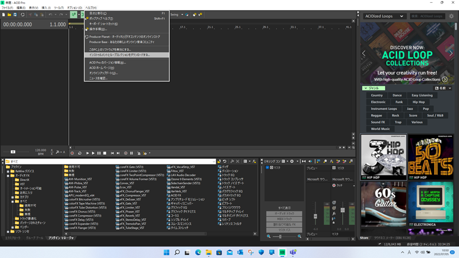
Task: Expand ソフト シンセ tree node
Action: click(x=8, y=232)
